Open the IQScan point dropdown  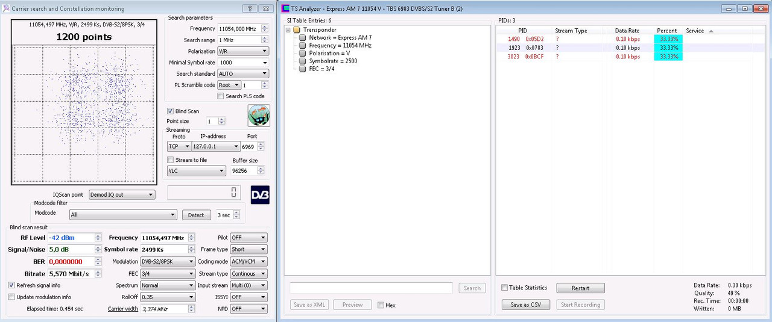(x=121, y=194)
